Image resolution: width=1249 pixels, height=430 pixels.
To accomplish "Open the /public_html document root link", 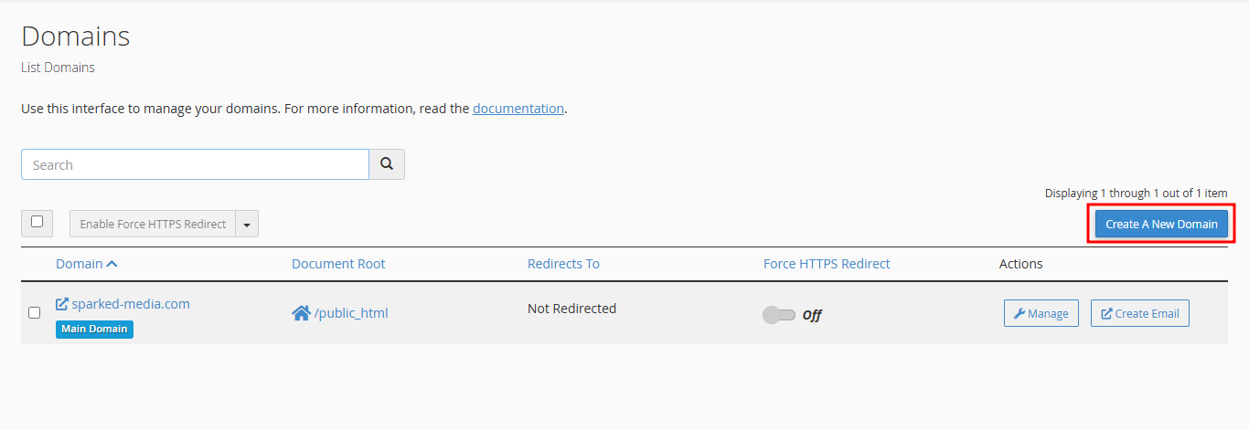I will click(351, 313).
